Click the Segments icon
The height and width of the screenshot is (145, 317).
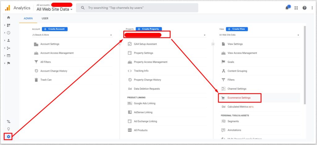tap(223, 121)
